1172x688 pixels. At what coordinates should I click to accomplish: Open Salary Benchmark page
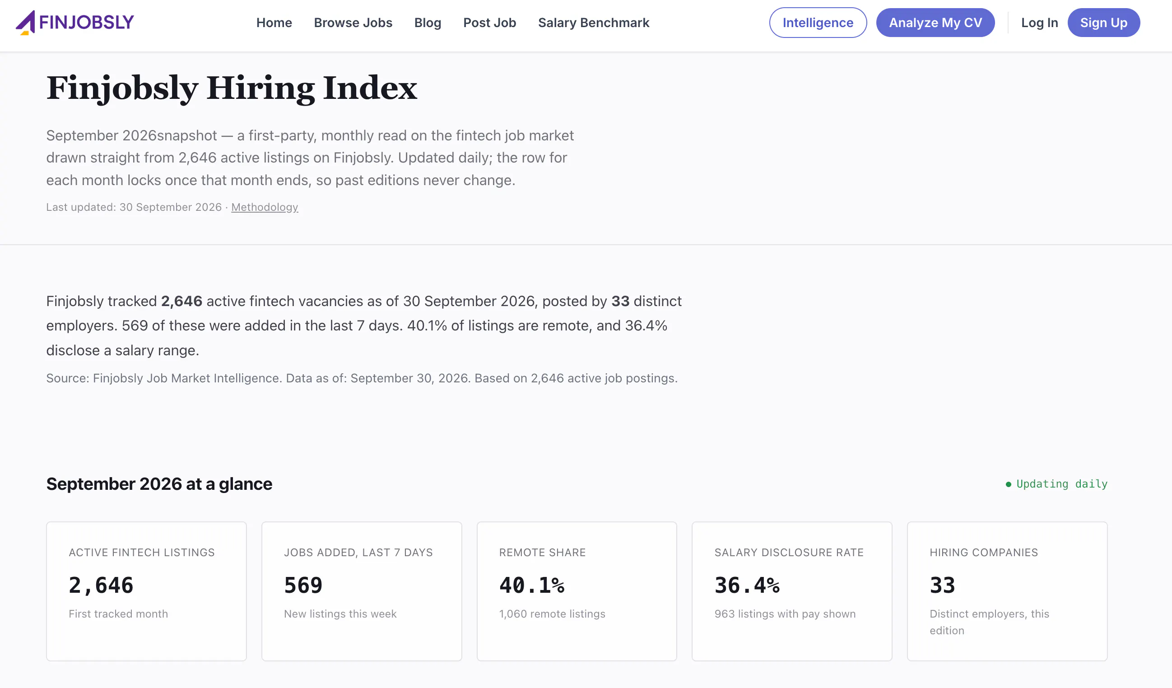(x=593, y=22)
